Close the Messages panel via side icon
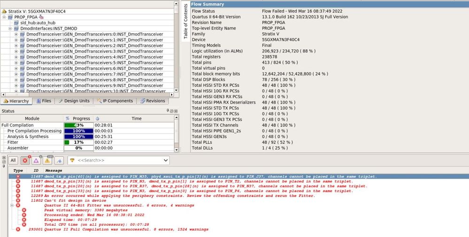The height and width of the screenshot is (237, 469). (x=4, y=157)
